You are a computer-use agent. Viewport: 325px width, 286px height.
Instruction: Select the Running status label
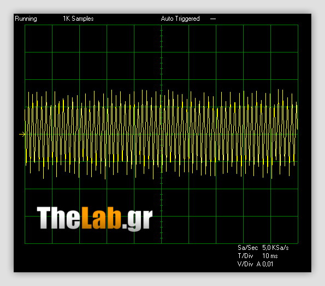[26, 19]
